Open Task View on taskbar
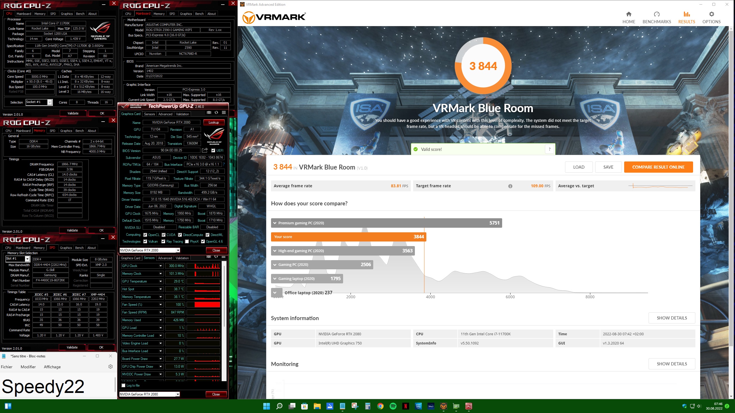Image resolution: width=735 pixels, height=413 pixels. pyautogui.click(x=292, y=406)
